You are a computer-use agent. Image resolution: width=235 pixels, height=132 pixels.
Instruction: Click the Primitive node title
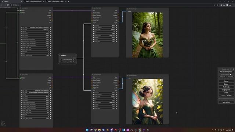point(63,55)
